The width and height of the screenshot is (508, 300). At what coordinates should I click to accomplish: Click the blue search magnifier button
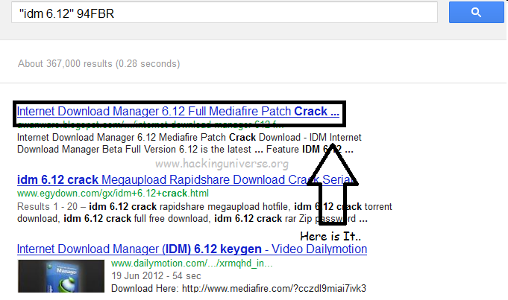476,13
